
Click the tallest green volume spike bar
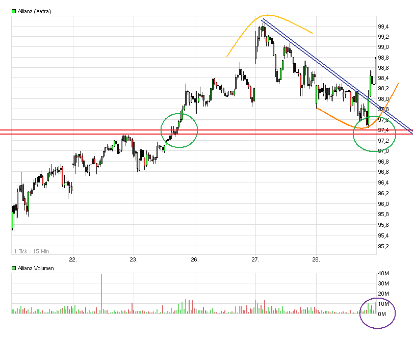coord(101,293)
